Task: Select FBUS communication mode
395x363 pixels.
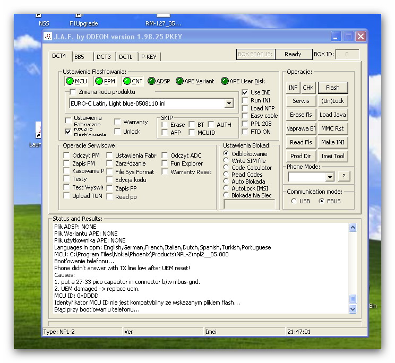Action: 321,201
